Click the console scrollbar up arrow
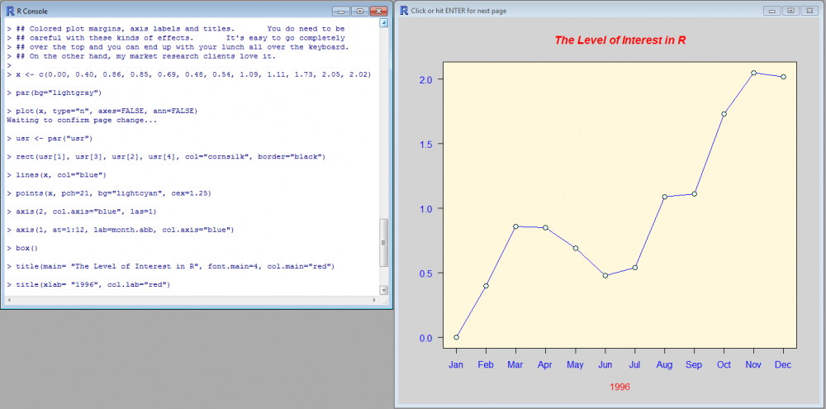This screenshot has width=826, height=409. pyautogui.click(x=384, y=24)
